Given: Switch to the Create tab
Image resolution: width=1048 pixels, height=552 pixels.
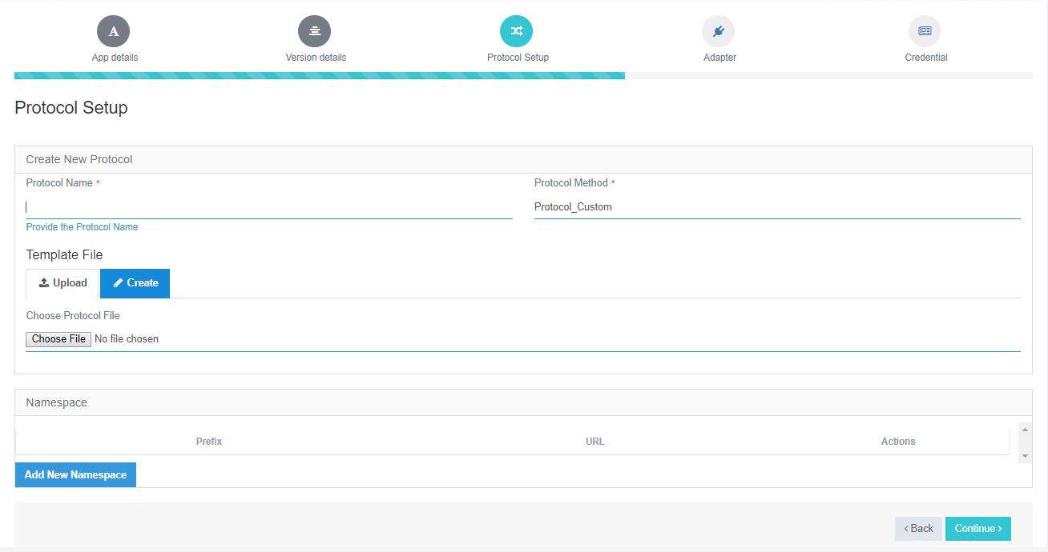Looking at the screenshot, I should tap(134, 282).
